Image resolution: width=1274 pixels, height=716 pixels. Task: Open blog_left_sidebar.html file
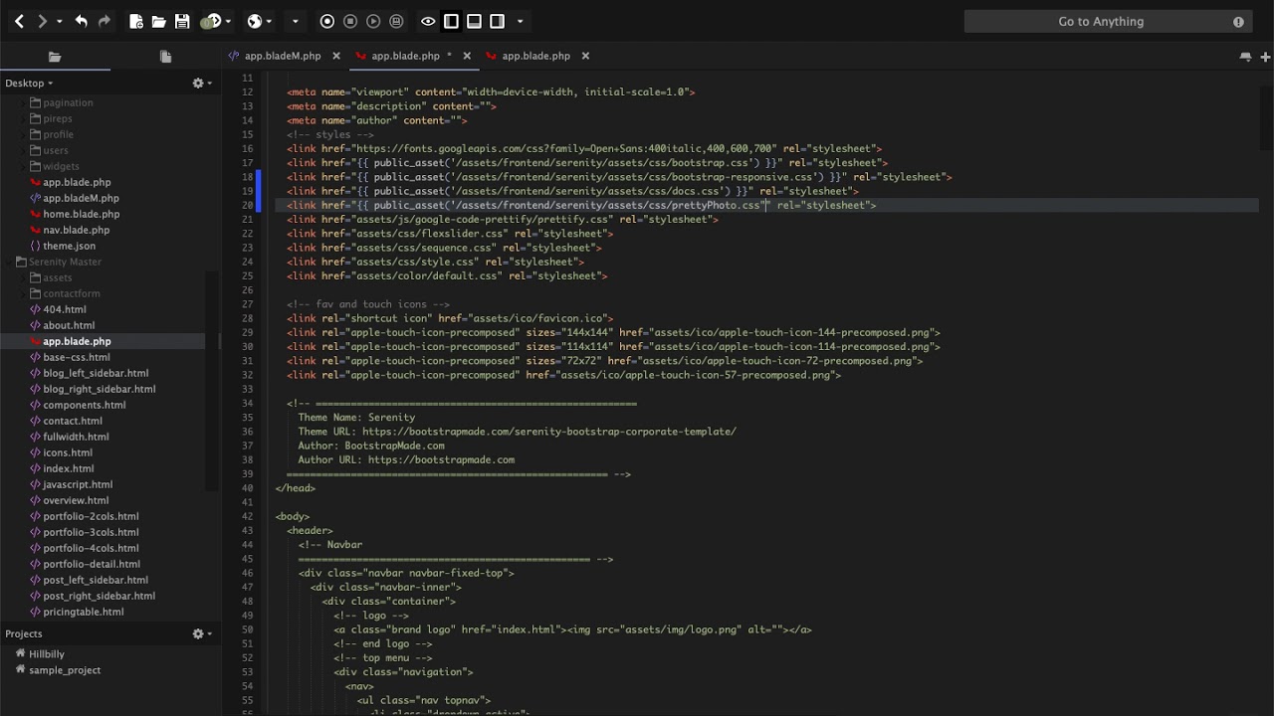pos(96,373)
